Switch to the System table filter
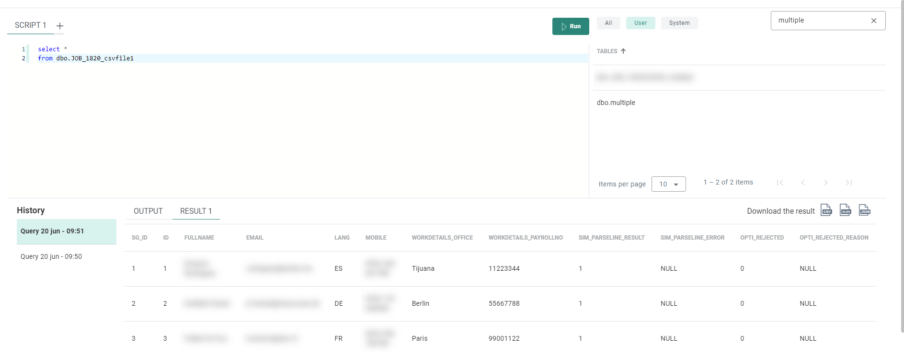Image resolution: width=904 pixels, height=358 pixels. (x=679, y=23)
